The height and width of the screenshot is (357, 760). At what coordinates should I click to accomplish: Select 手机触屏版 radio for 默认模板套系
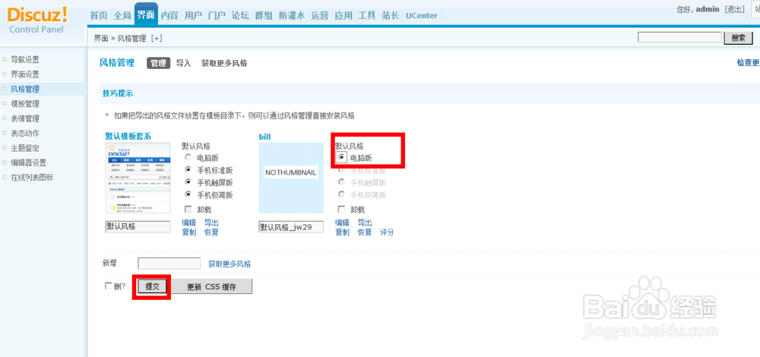tap(188, 182)
